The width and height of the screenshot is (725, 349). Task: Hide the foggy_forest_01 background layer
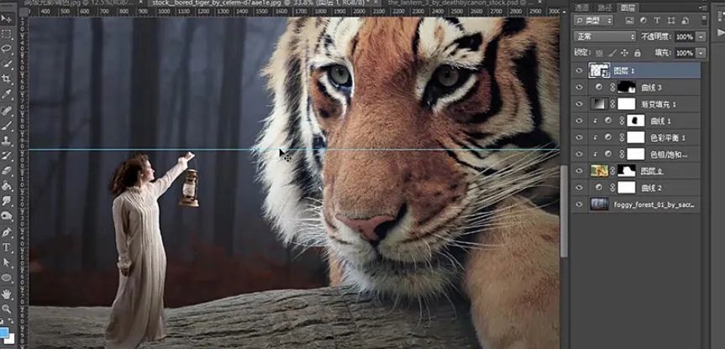click(x=579, y=204)
